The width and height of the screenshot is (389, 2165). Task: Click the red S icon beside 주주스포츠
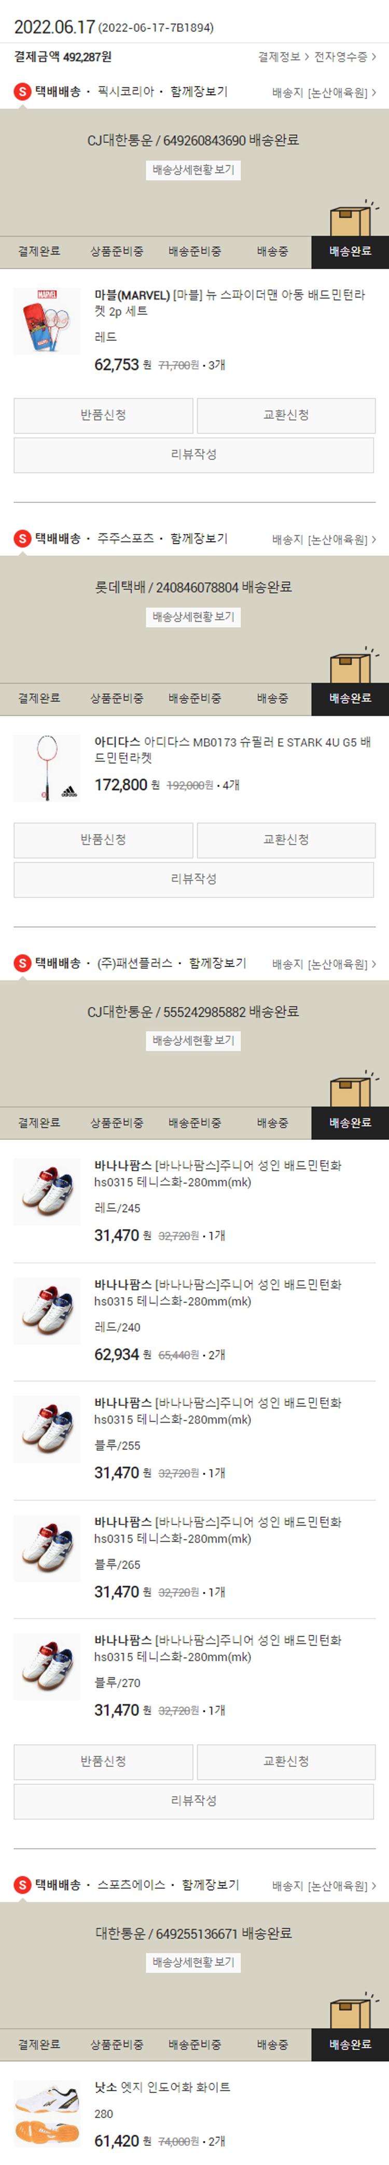point(23,539)
